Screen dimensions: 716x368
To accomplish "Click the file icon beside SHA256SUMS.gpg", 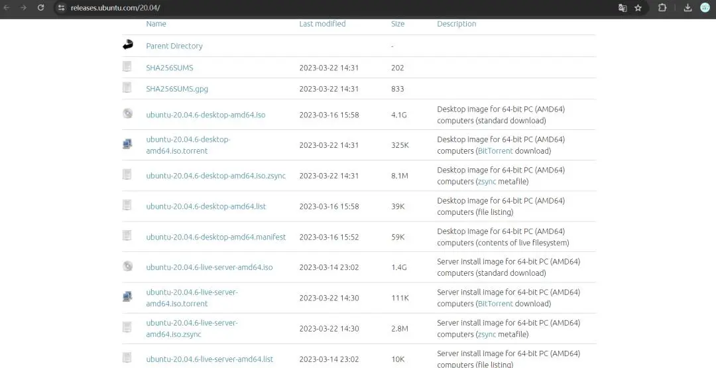I will coord(127,88).
